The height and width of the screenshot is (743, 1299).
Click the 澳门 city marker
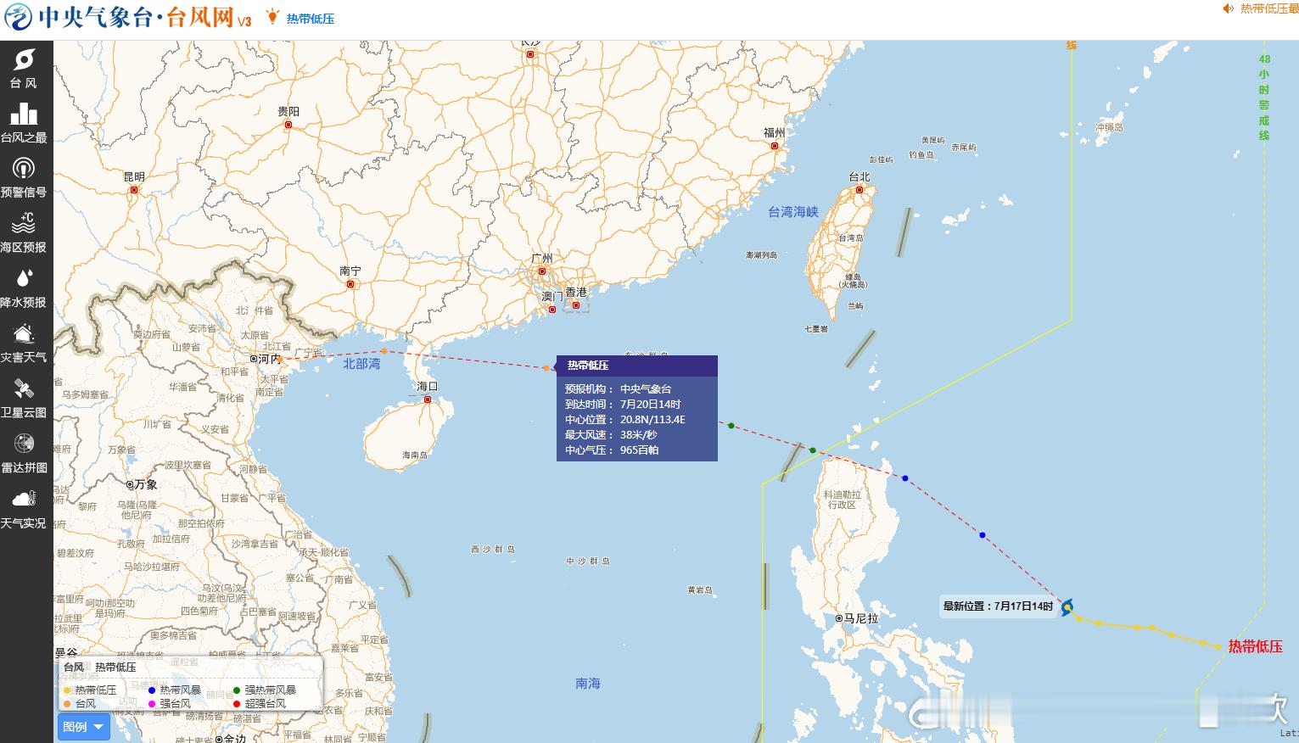point(552,310)
